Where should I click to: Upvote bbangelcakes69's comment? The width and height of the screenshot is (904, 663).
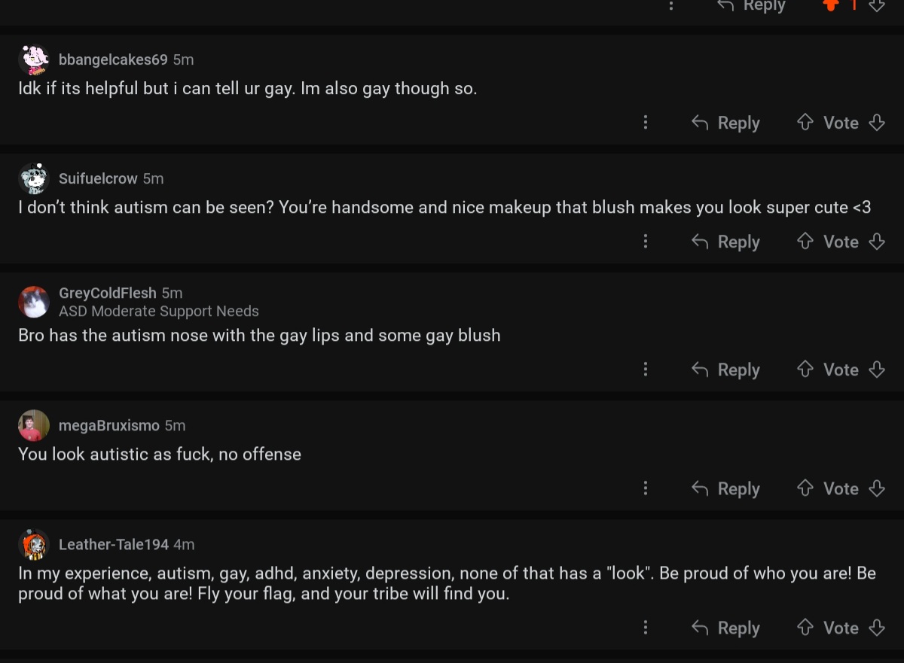coord(805,123)
